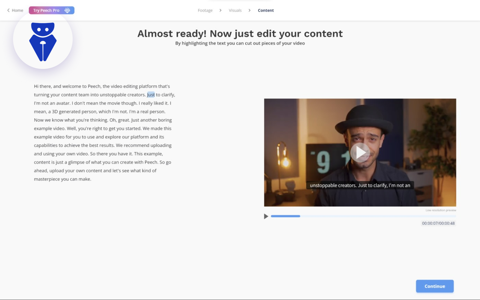Click the video timestamp 00:00:07/00:00:48

pyautogui.click(x=438, y=223)
